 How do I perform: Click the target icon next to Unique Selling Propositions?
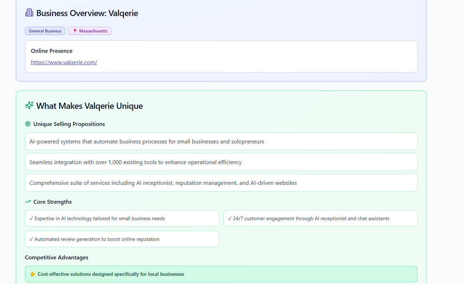coord(27,124)
